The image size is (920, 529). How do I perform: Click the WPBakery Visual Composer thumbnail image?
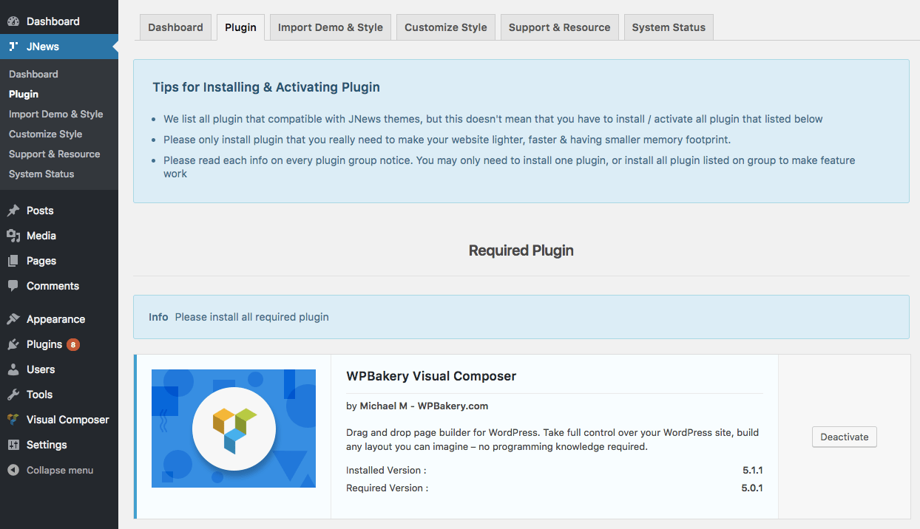click(234, 429)
